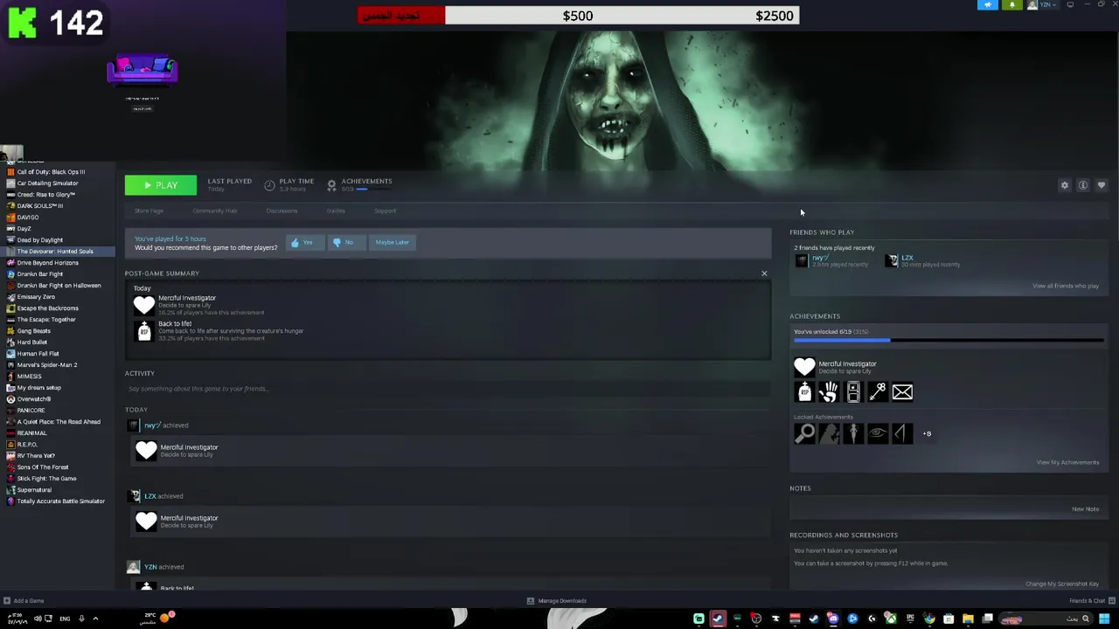Click New Note in Notes section
1119x629 pixels.
[1085, 508]
